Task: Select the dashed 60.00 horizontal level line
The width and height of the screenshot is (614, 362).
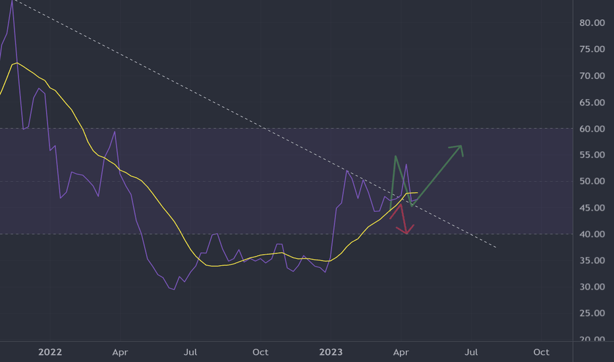Action: [286, 128]
